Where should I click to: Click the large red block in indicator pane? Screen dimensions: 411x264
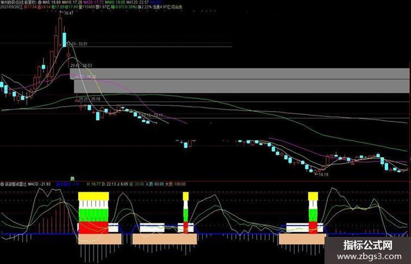tap(94, 228)
